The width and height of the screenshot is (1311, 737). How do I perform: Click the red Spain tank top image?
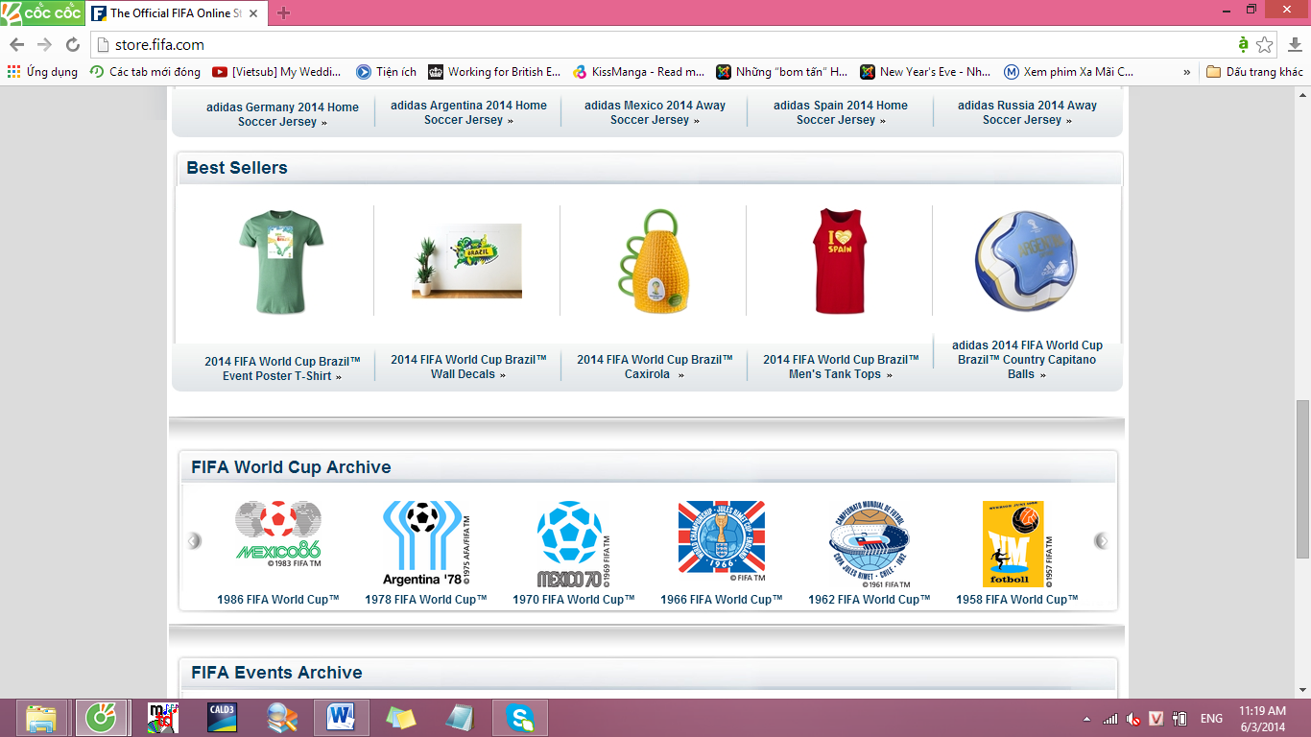[x=840, y=261]
